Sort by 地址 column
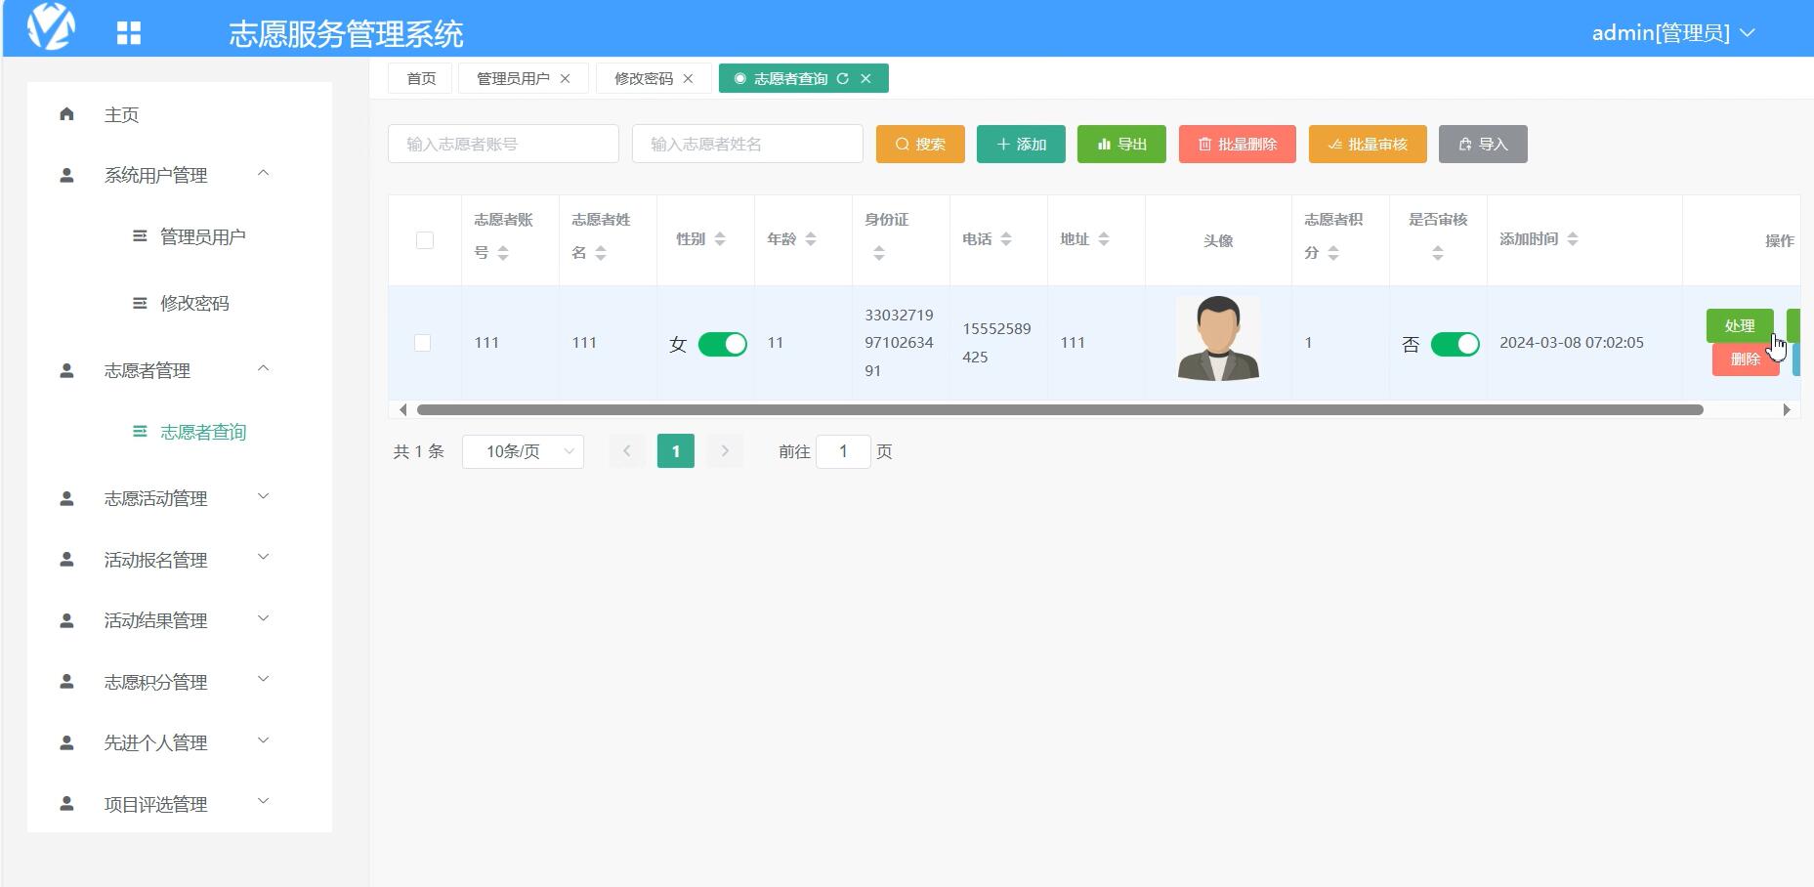 pyautogui.click(x=1104, y=239)
